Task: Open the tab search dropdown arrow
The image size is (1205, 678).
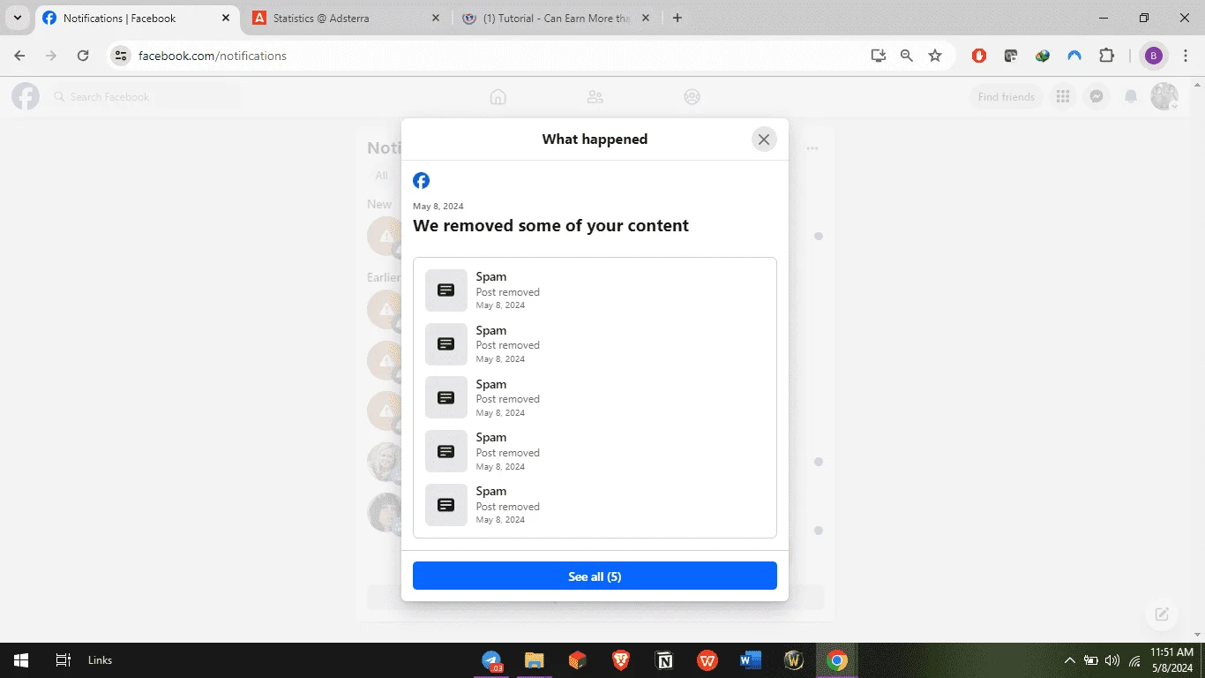Action: [17, 18]
